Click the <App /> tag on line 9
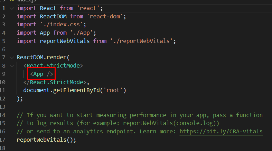 click(41, 74)
